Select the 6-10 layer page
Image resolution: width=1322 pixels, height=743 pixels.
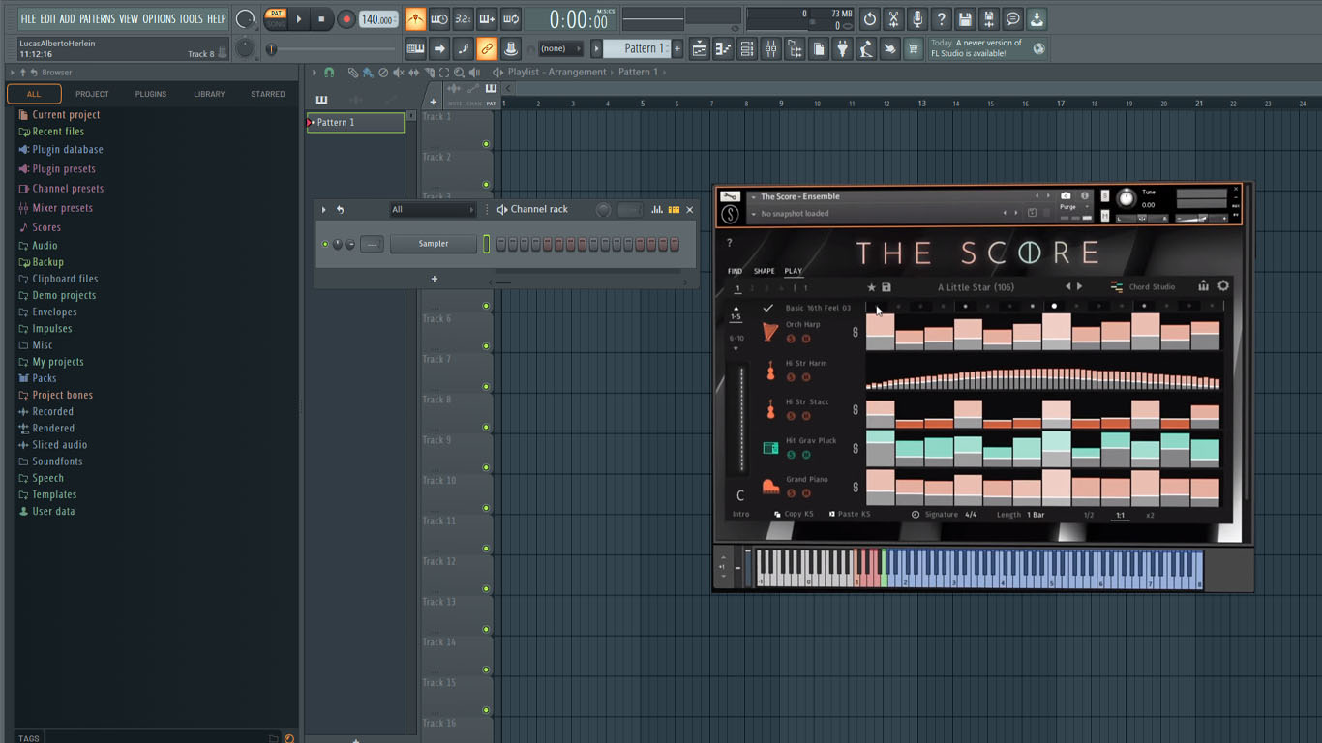pos(736,339)
